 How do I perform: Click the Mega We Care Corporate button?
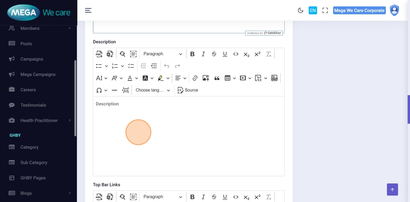(x=359, y=11)
